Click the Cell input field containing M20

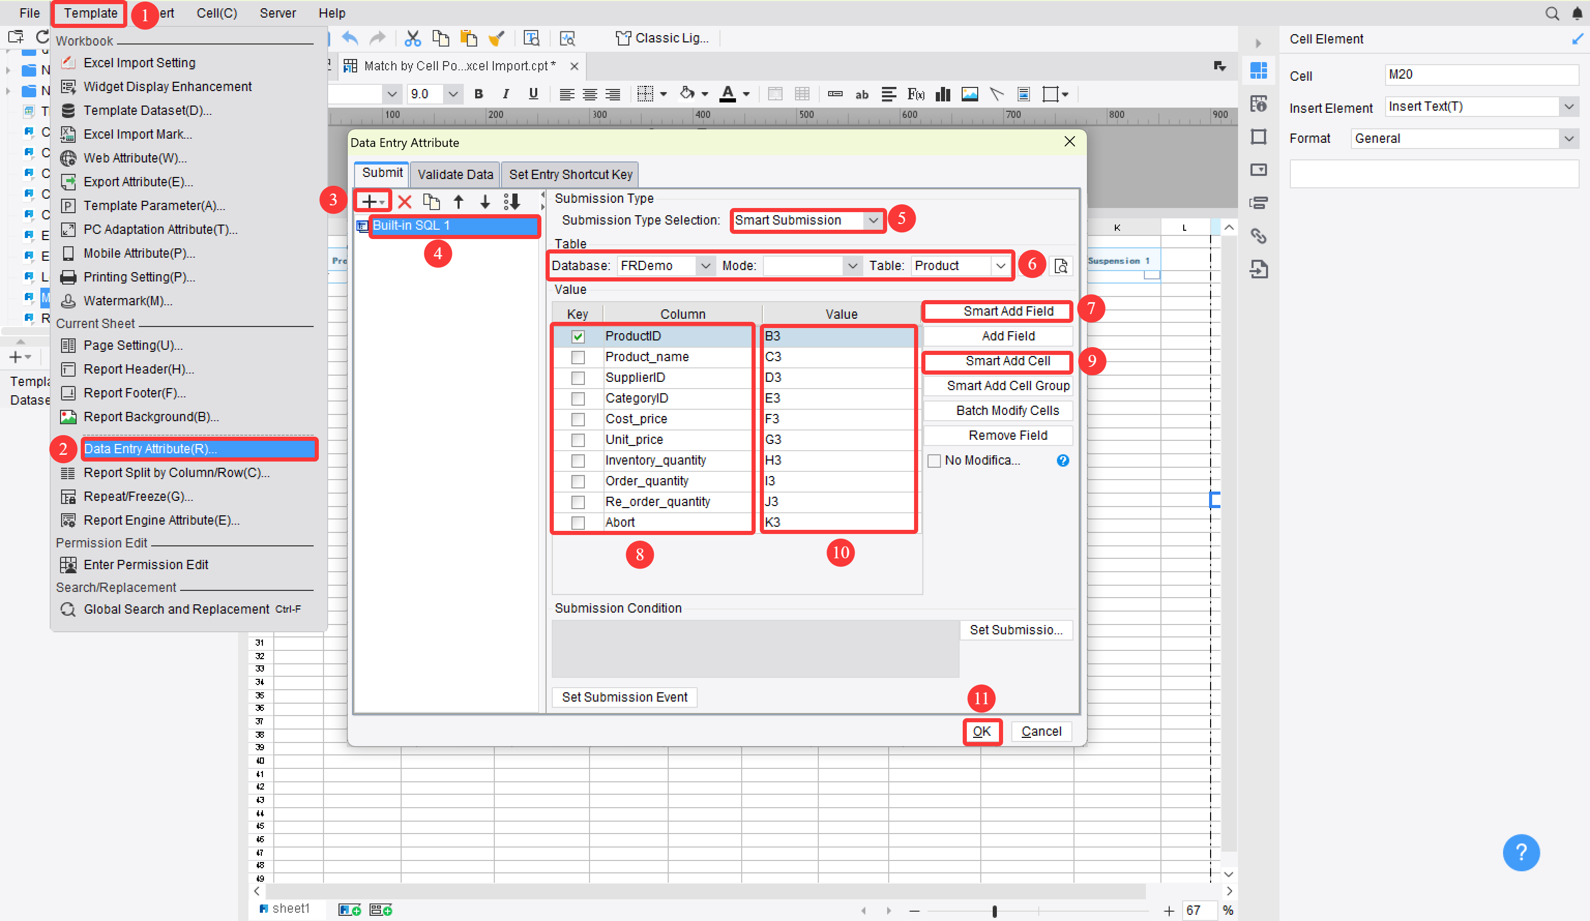(1481, 75)
